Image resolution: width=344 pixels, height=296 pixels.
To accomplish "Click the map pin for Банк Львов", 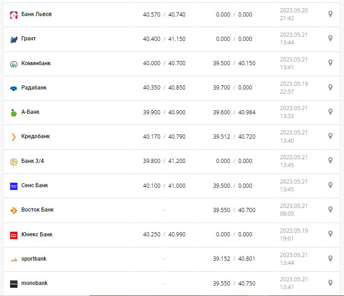I will (330, 14).
